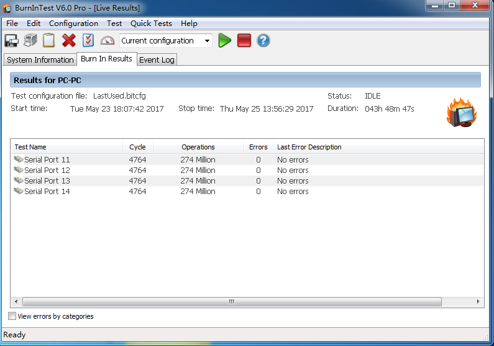Screen dimensions: 494x346
Task: Click 274 Million operations for Serial Port 12
Action: pyautogui.click(x=198, y=171)
